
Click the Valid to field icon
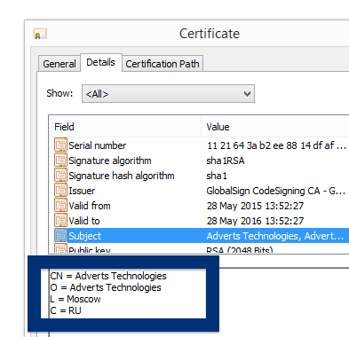click(x=60, y=221)
